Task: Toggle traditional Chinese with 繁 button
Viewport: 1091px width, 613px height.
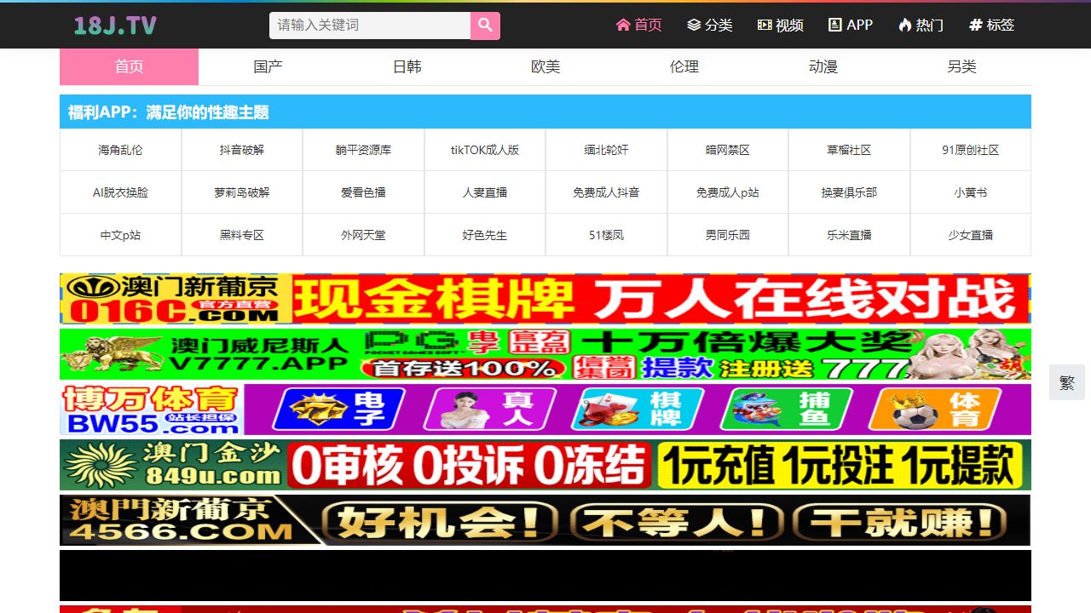Action: tap(1067, 382)
